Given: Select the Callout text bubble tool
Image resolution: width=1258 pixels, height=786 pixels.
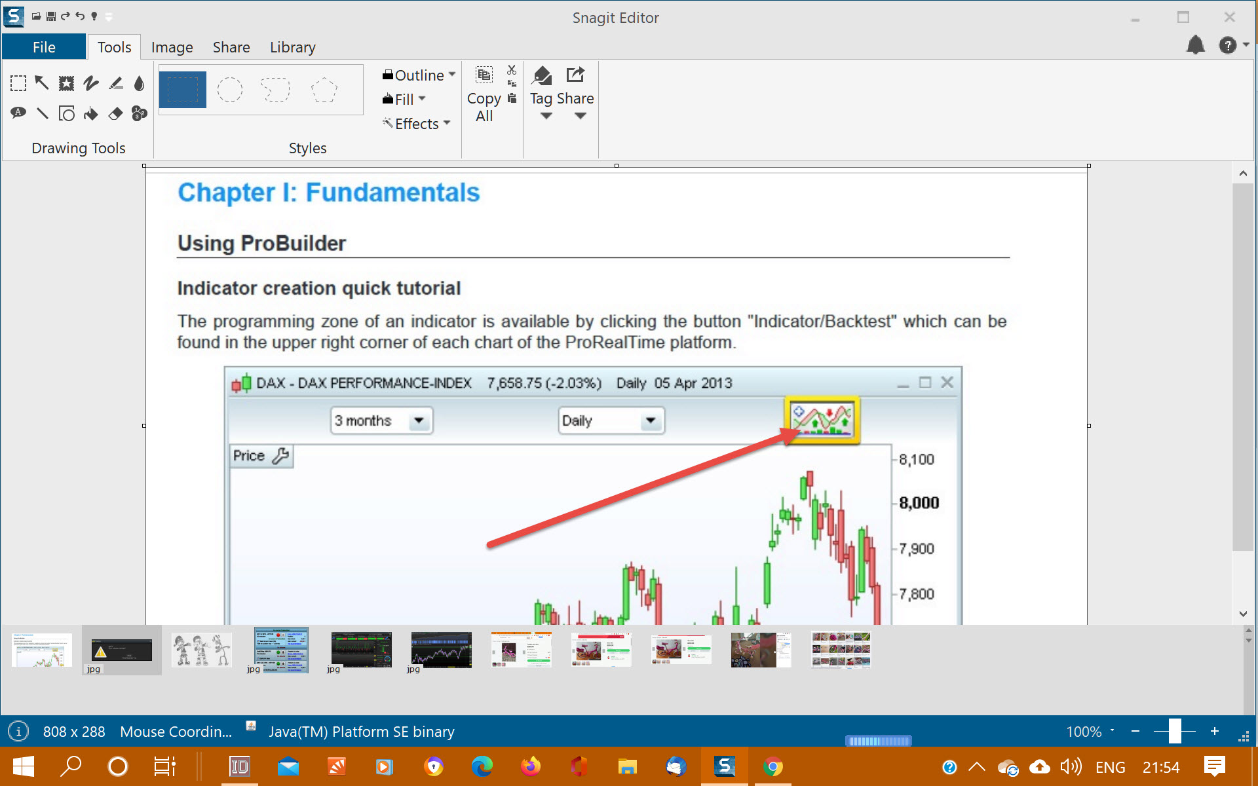Looking at the screenshot, I should (18, 113).
